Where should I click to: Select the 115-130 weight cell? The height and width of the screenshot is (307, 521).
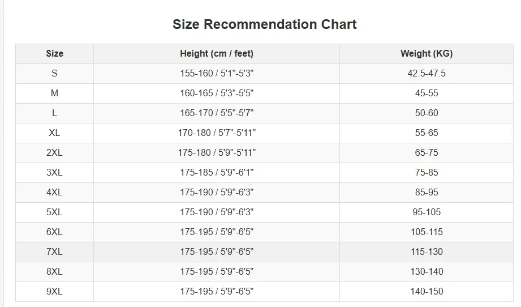click(427, 252)
